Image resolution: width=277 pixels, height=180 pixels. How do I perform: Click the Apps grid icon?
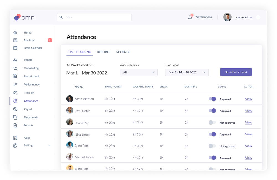[15, 138]
